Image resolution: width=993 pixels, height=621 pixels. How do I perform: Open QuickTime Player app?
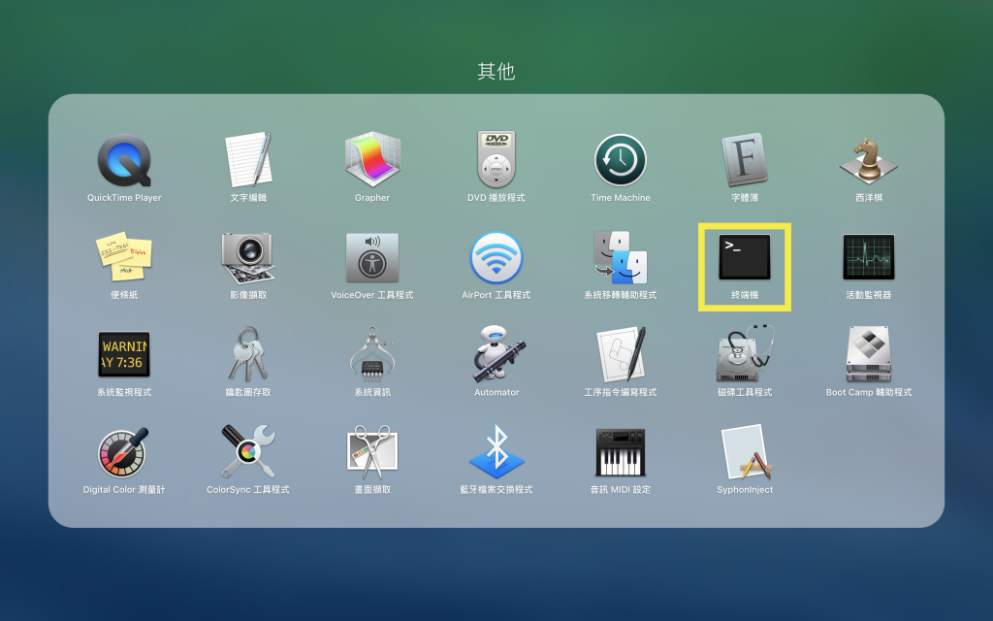[x=124, y=160]
